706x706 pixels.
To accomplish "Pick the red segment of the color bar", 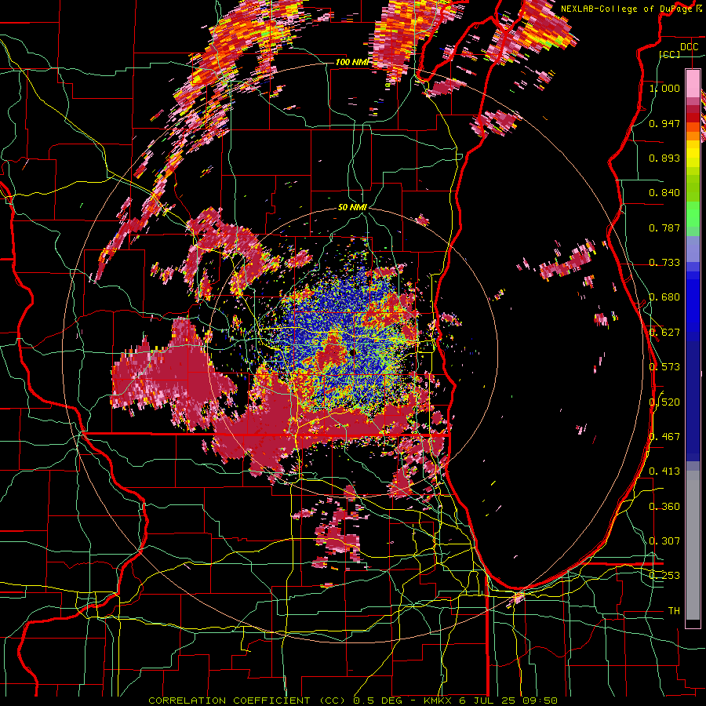I will click(693, 118).
